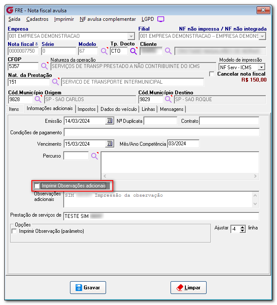Click the application logo in title bar
The image size is (277, 305).
(10, 10)
